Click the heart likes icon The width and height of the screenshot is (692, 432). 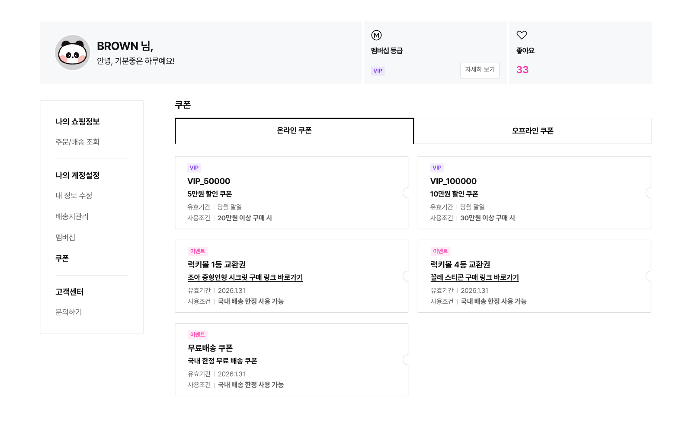point(522,35)
